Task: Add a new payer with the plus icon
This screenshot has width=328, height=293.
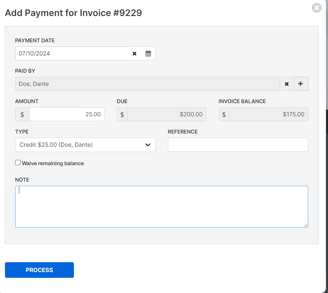Action: click(301, 84)
